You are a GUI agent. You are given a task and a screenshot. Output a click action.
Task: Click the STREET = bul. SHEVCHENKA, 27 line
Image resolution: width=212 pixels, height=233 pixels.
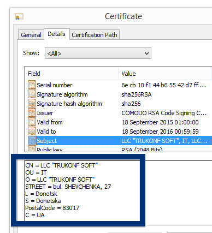68,187
